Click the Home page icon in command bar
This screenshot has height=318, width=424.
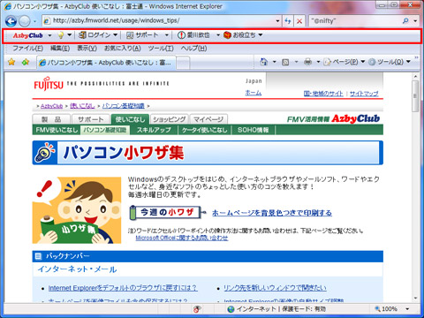click(x=264, y=62)
